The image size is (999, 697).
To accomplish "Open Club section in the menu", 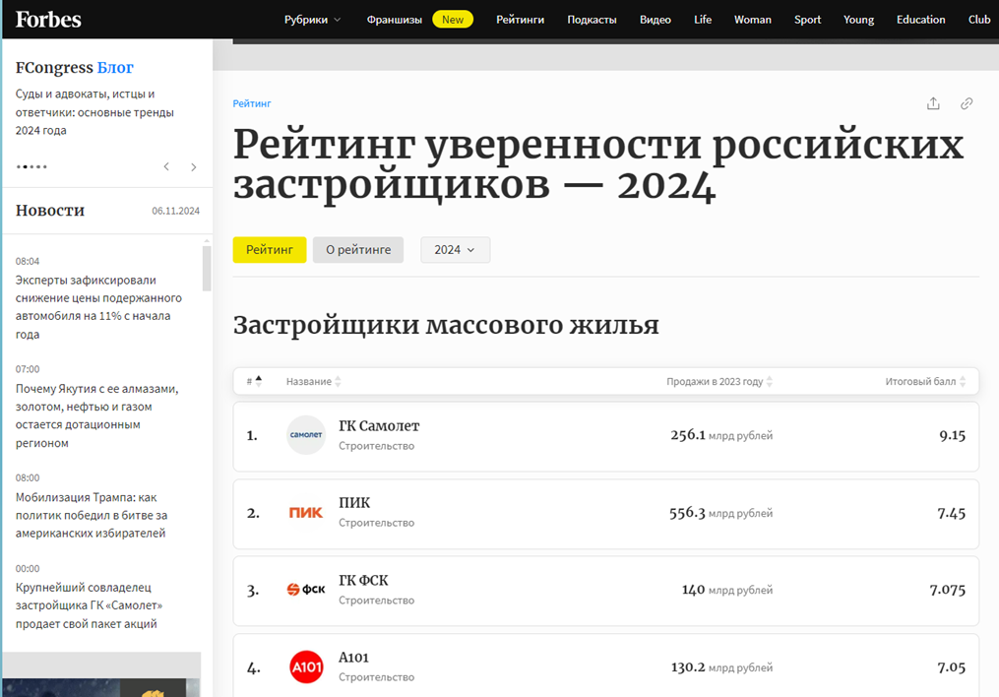I will [979, 20].
